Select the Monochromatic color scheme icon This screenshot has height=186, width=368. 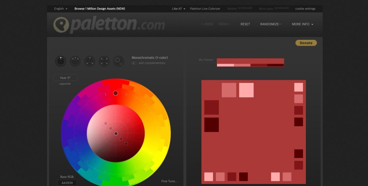click(x=61, y=61)
